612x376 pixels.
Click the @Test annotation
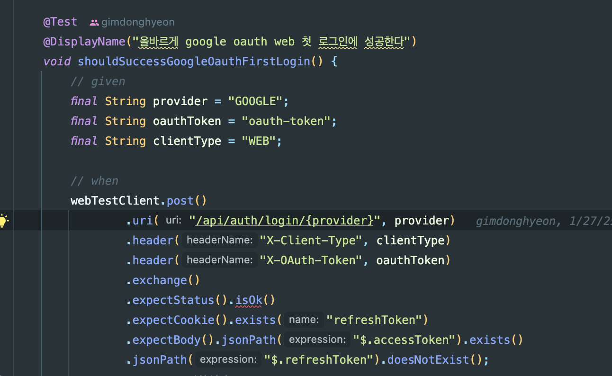click(x=60, y=22)
